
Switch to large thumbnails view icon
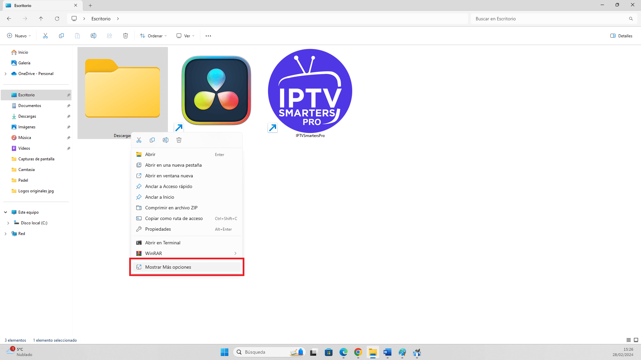click(636, 340)
